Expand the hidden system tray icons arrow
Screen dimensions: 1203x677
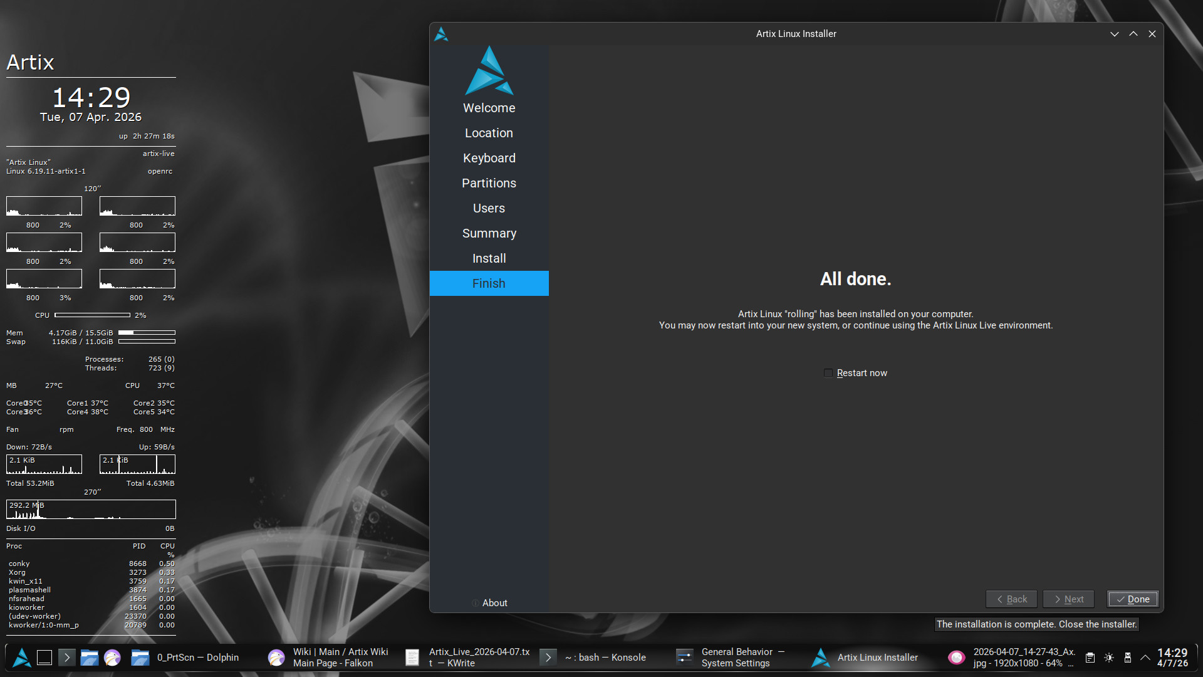(x=1145, y=658)
